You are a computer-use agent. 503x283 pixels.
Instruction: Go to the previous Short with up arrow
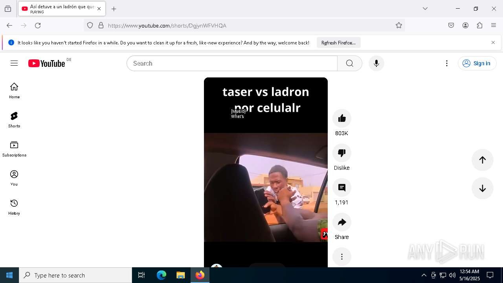[483, 160]
